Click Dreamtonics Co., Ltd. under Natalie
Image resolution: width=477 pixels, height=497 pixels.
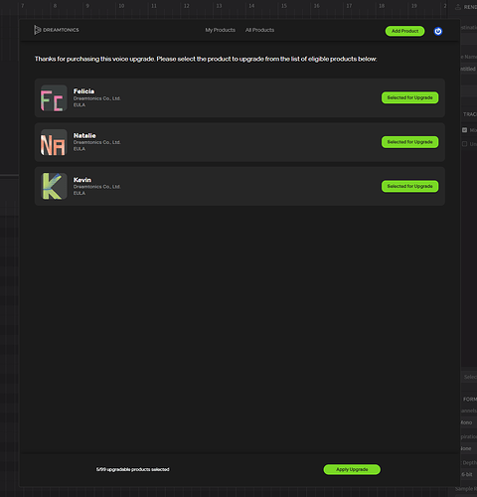tap(96, 142)
